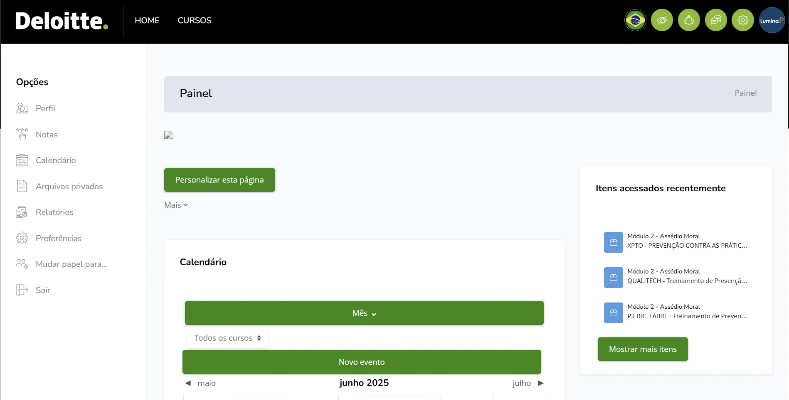
Task: Click the Deloitte logo
Action: click(62, 21)
